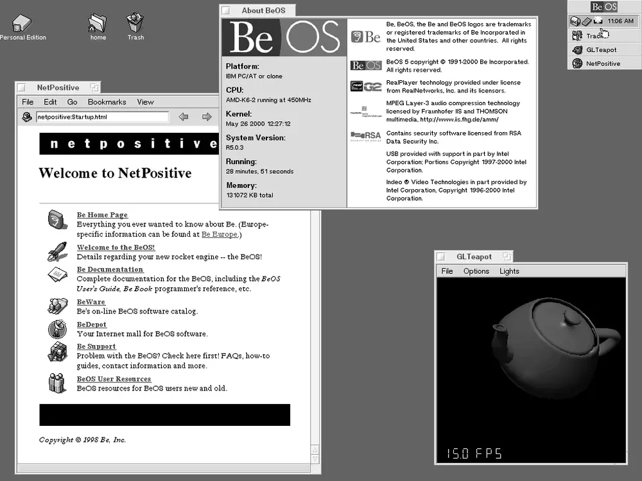Click NetPositive scrollbar up arrow

coord(315,450)
